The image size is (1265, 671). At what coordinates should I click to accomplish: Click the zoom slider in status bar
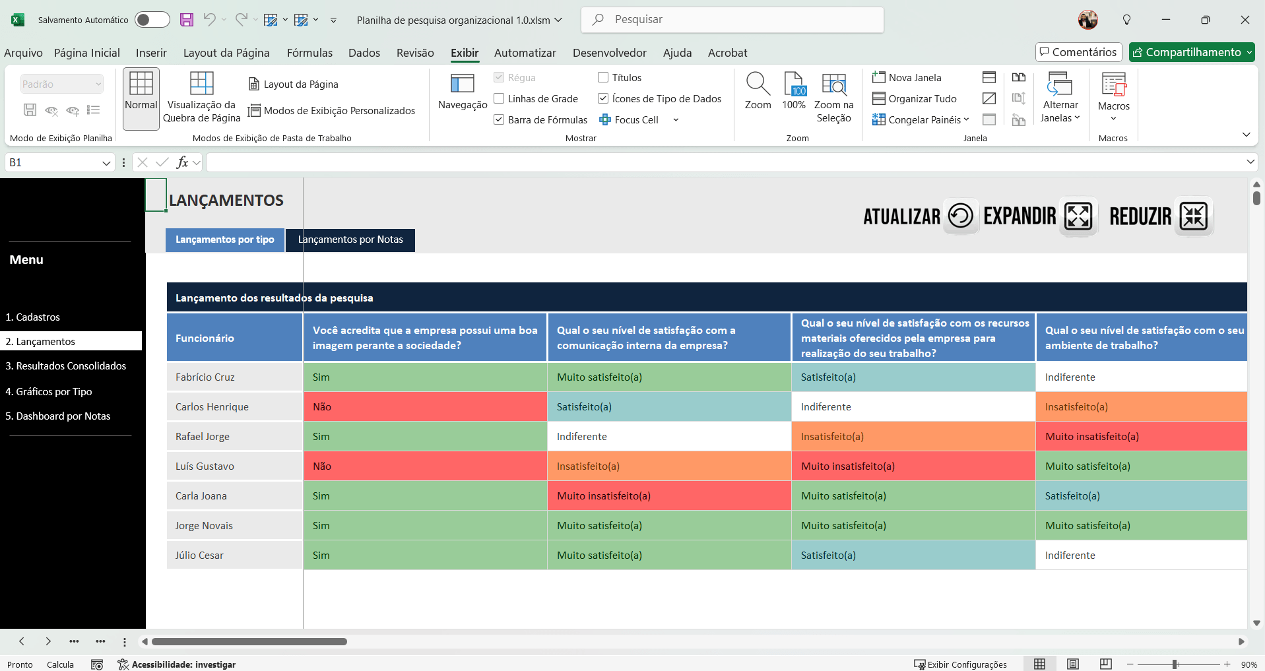[x=1175, y=664]
